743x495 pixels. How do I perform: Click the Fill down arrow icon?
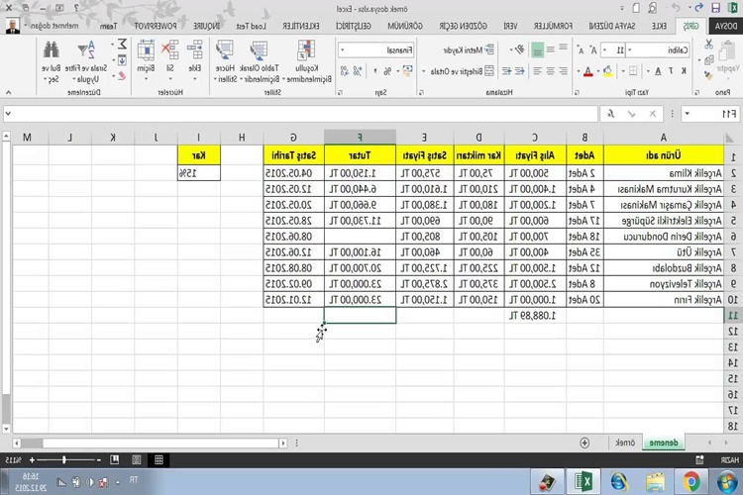click(122, 60)
